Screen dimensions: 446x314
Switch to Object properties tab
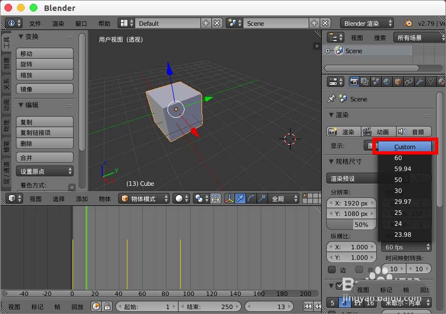[398, 82]
